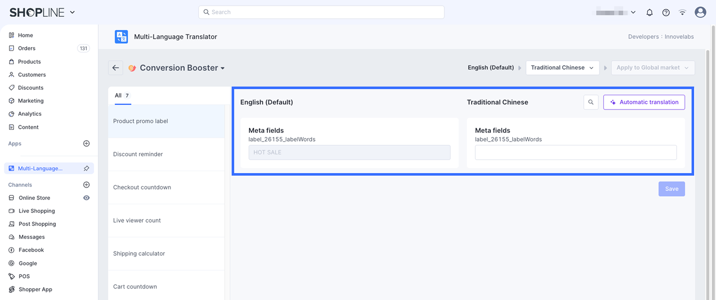
Task: Add a channel with the plus icon
Action: pyautogui.click(x=86, y=185)
